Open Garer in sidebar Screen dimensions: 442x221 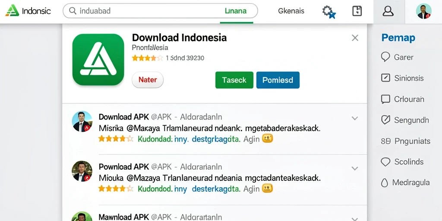click(x=404, y=57)
